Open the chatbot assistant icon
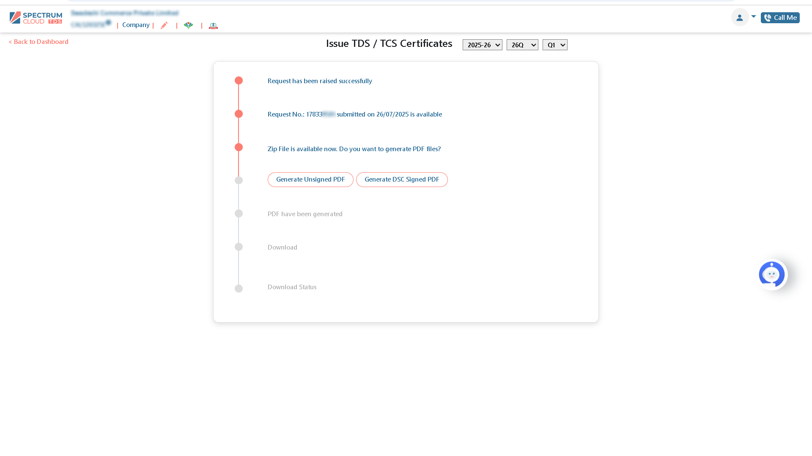 (772, 274)
